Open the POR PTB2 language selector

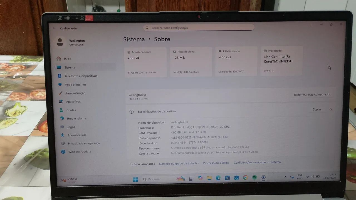pyautogui.click(x=300, y=176)
